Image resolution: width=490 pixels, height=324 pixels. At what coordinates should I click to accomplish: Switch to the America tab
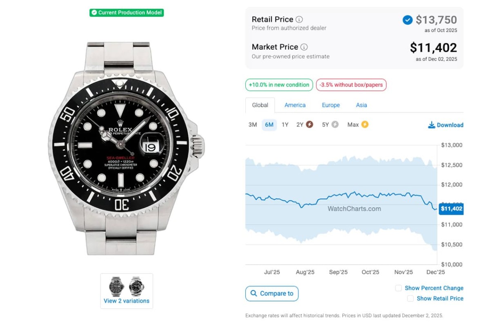click(295, 105)
